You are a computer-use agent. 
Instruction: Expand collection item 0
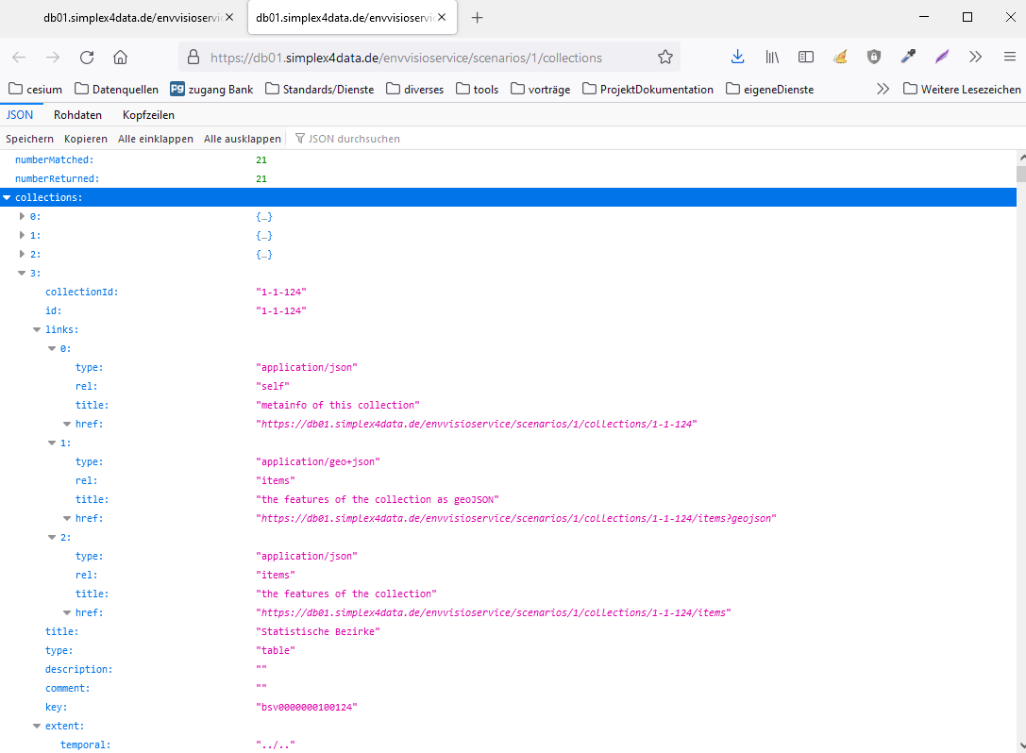pos(22,216)
